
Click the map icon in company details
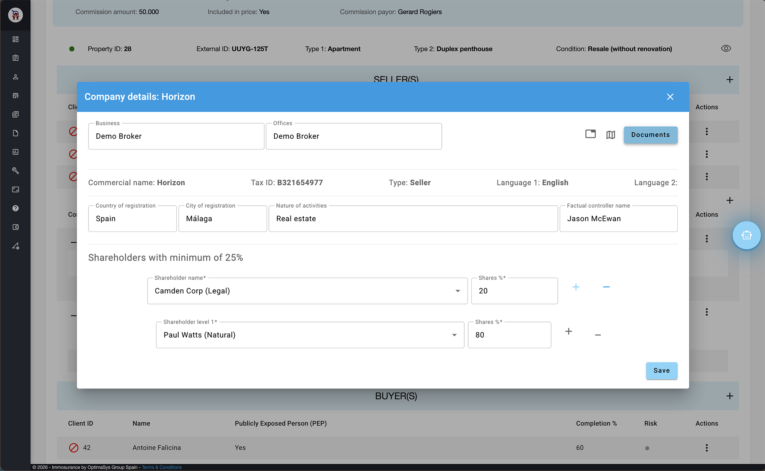610,135
